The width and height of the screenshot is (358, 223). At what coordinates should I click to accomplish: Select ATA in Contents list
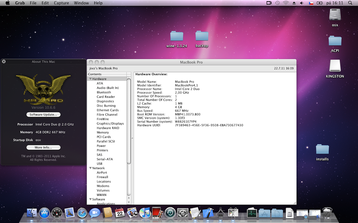[100, 83]
